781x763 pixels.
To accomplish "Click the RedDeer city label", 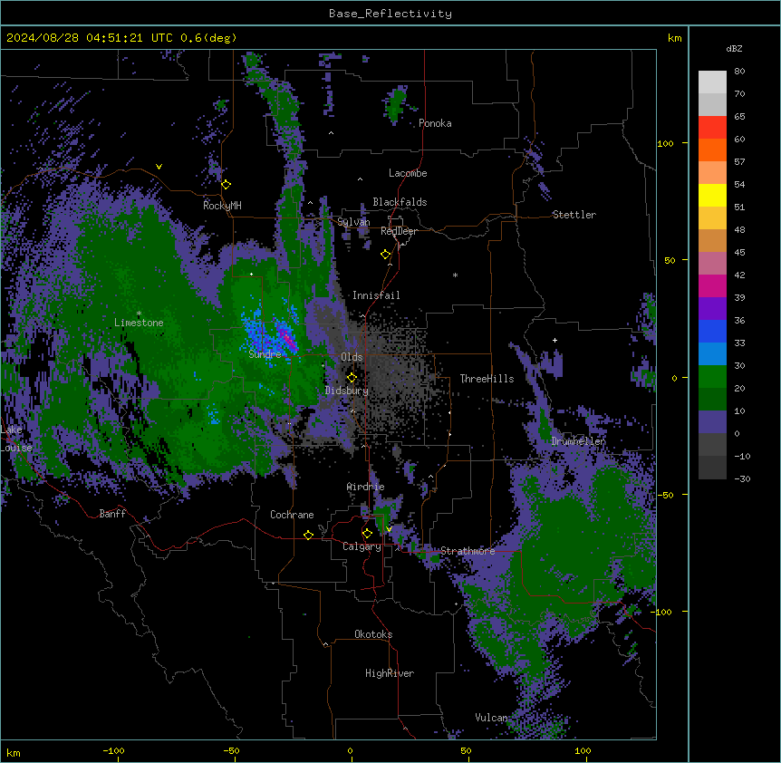I will coord(399,231).
